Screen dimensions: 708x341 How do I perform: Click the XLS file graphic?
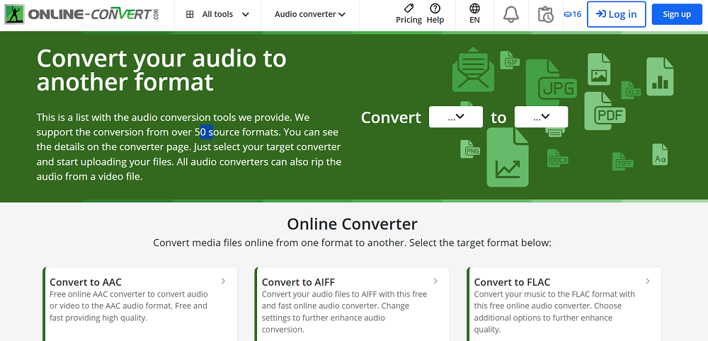(631, 91)
